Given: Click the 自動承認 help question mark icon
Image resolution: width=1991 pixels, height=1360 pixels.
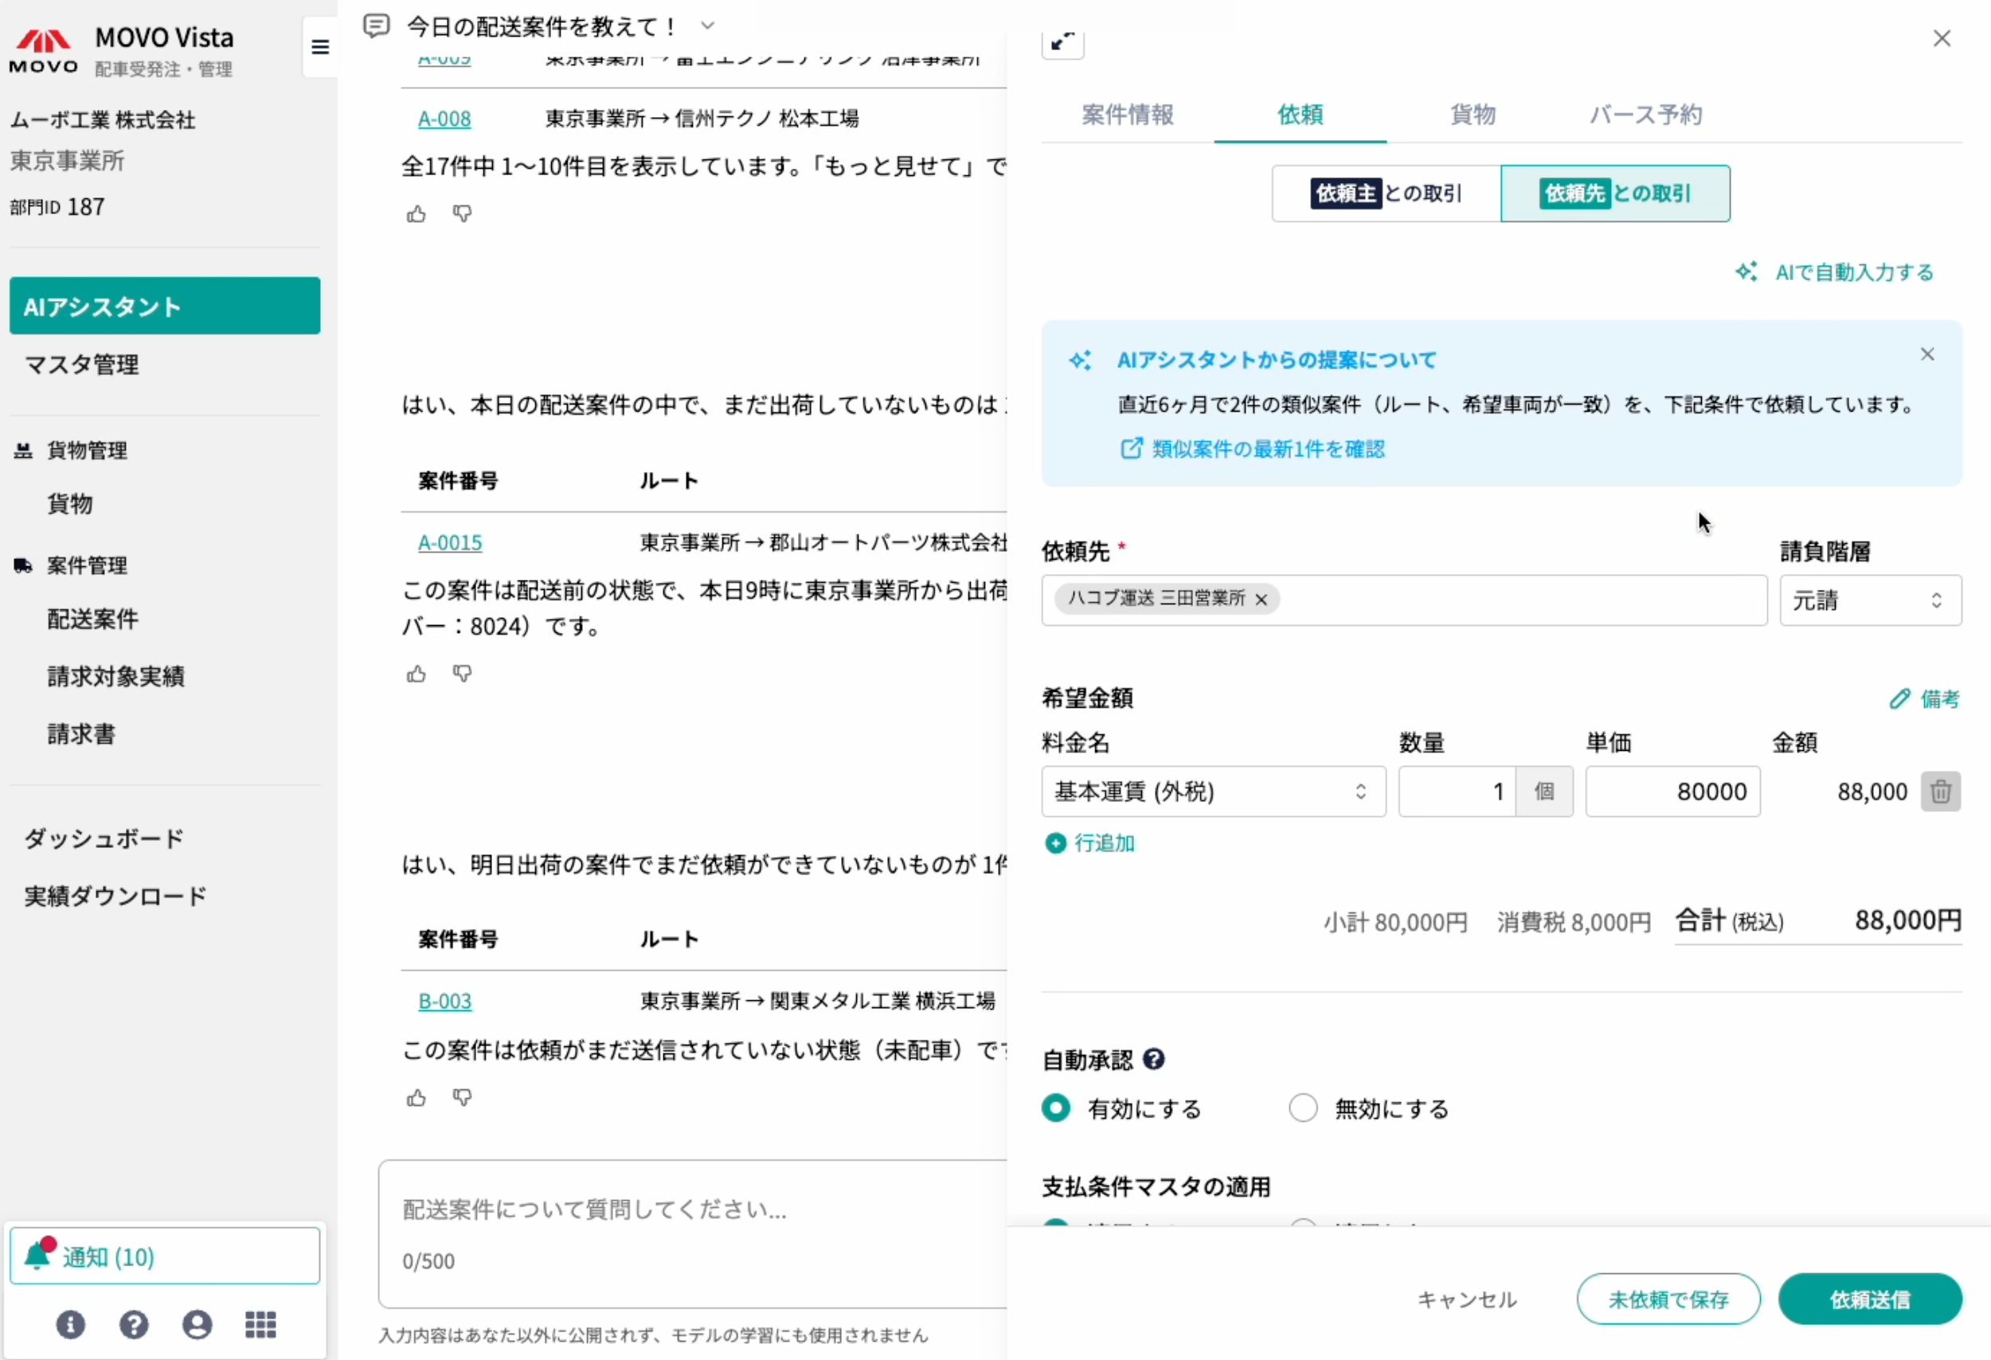Looking at the screenshot, I should pos(1154,1059).
